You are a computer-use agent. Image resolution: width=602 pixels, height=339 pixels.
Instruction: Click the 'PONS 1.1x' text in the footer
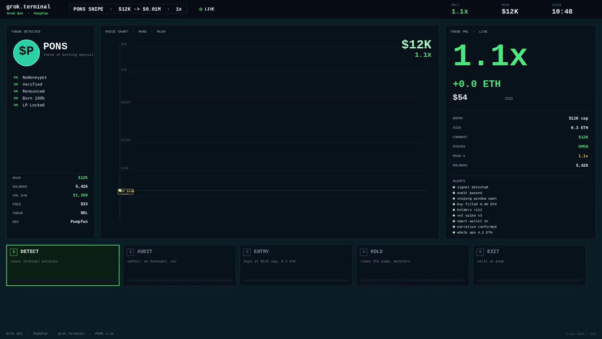(104, 333)
